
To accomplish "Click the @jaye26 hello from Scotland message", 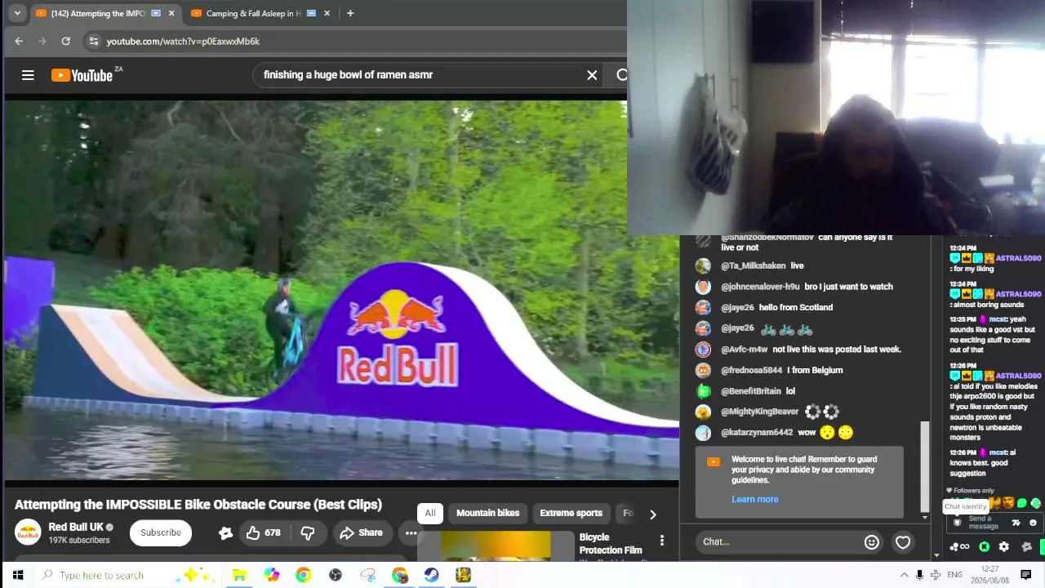I will [x=796, y=308].
